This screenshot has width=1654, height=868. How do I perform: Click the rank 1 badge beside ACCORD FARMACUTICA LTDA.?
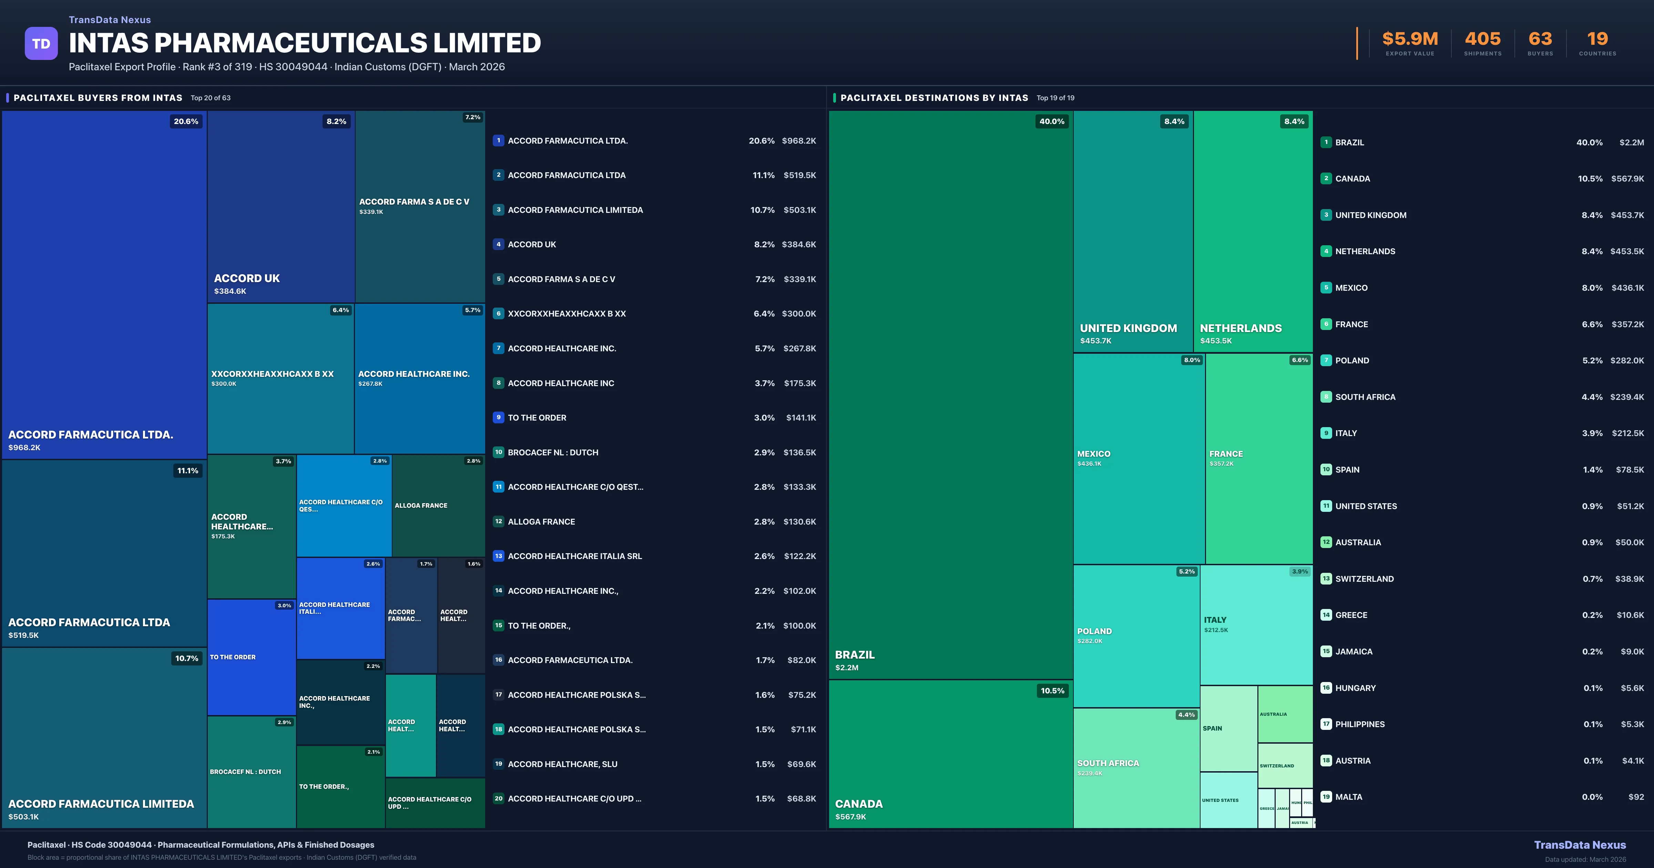coord(498,141)
